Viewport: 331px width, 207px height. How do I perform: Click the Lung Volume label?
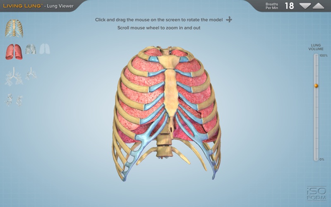(316, 47)
